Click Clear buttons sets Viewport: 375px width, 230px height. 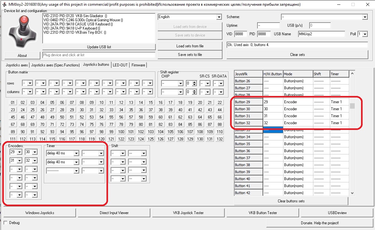click(291, 201)
